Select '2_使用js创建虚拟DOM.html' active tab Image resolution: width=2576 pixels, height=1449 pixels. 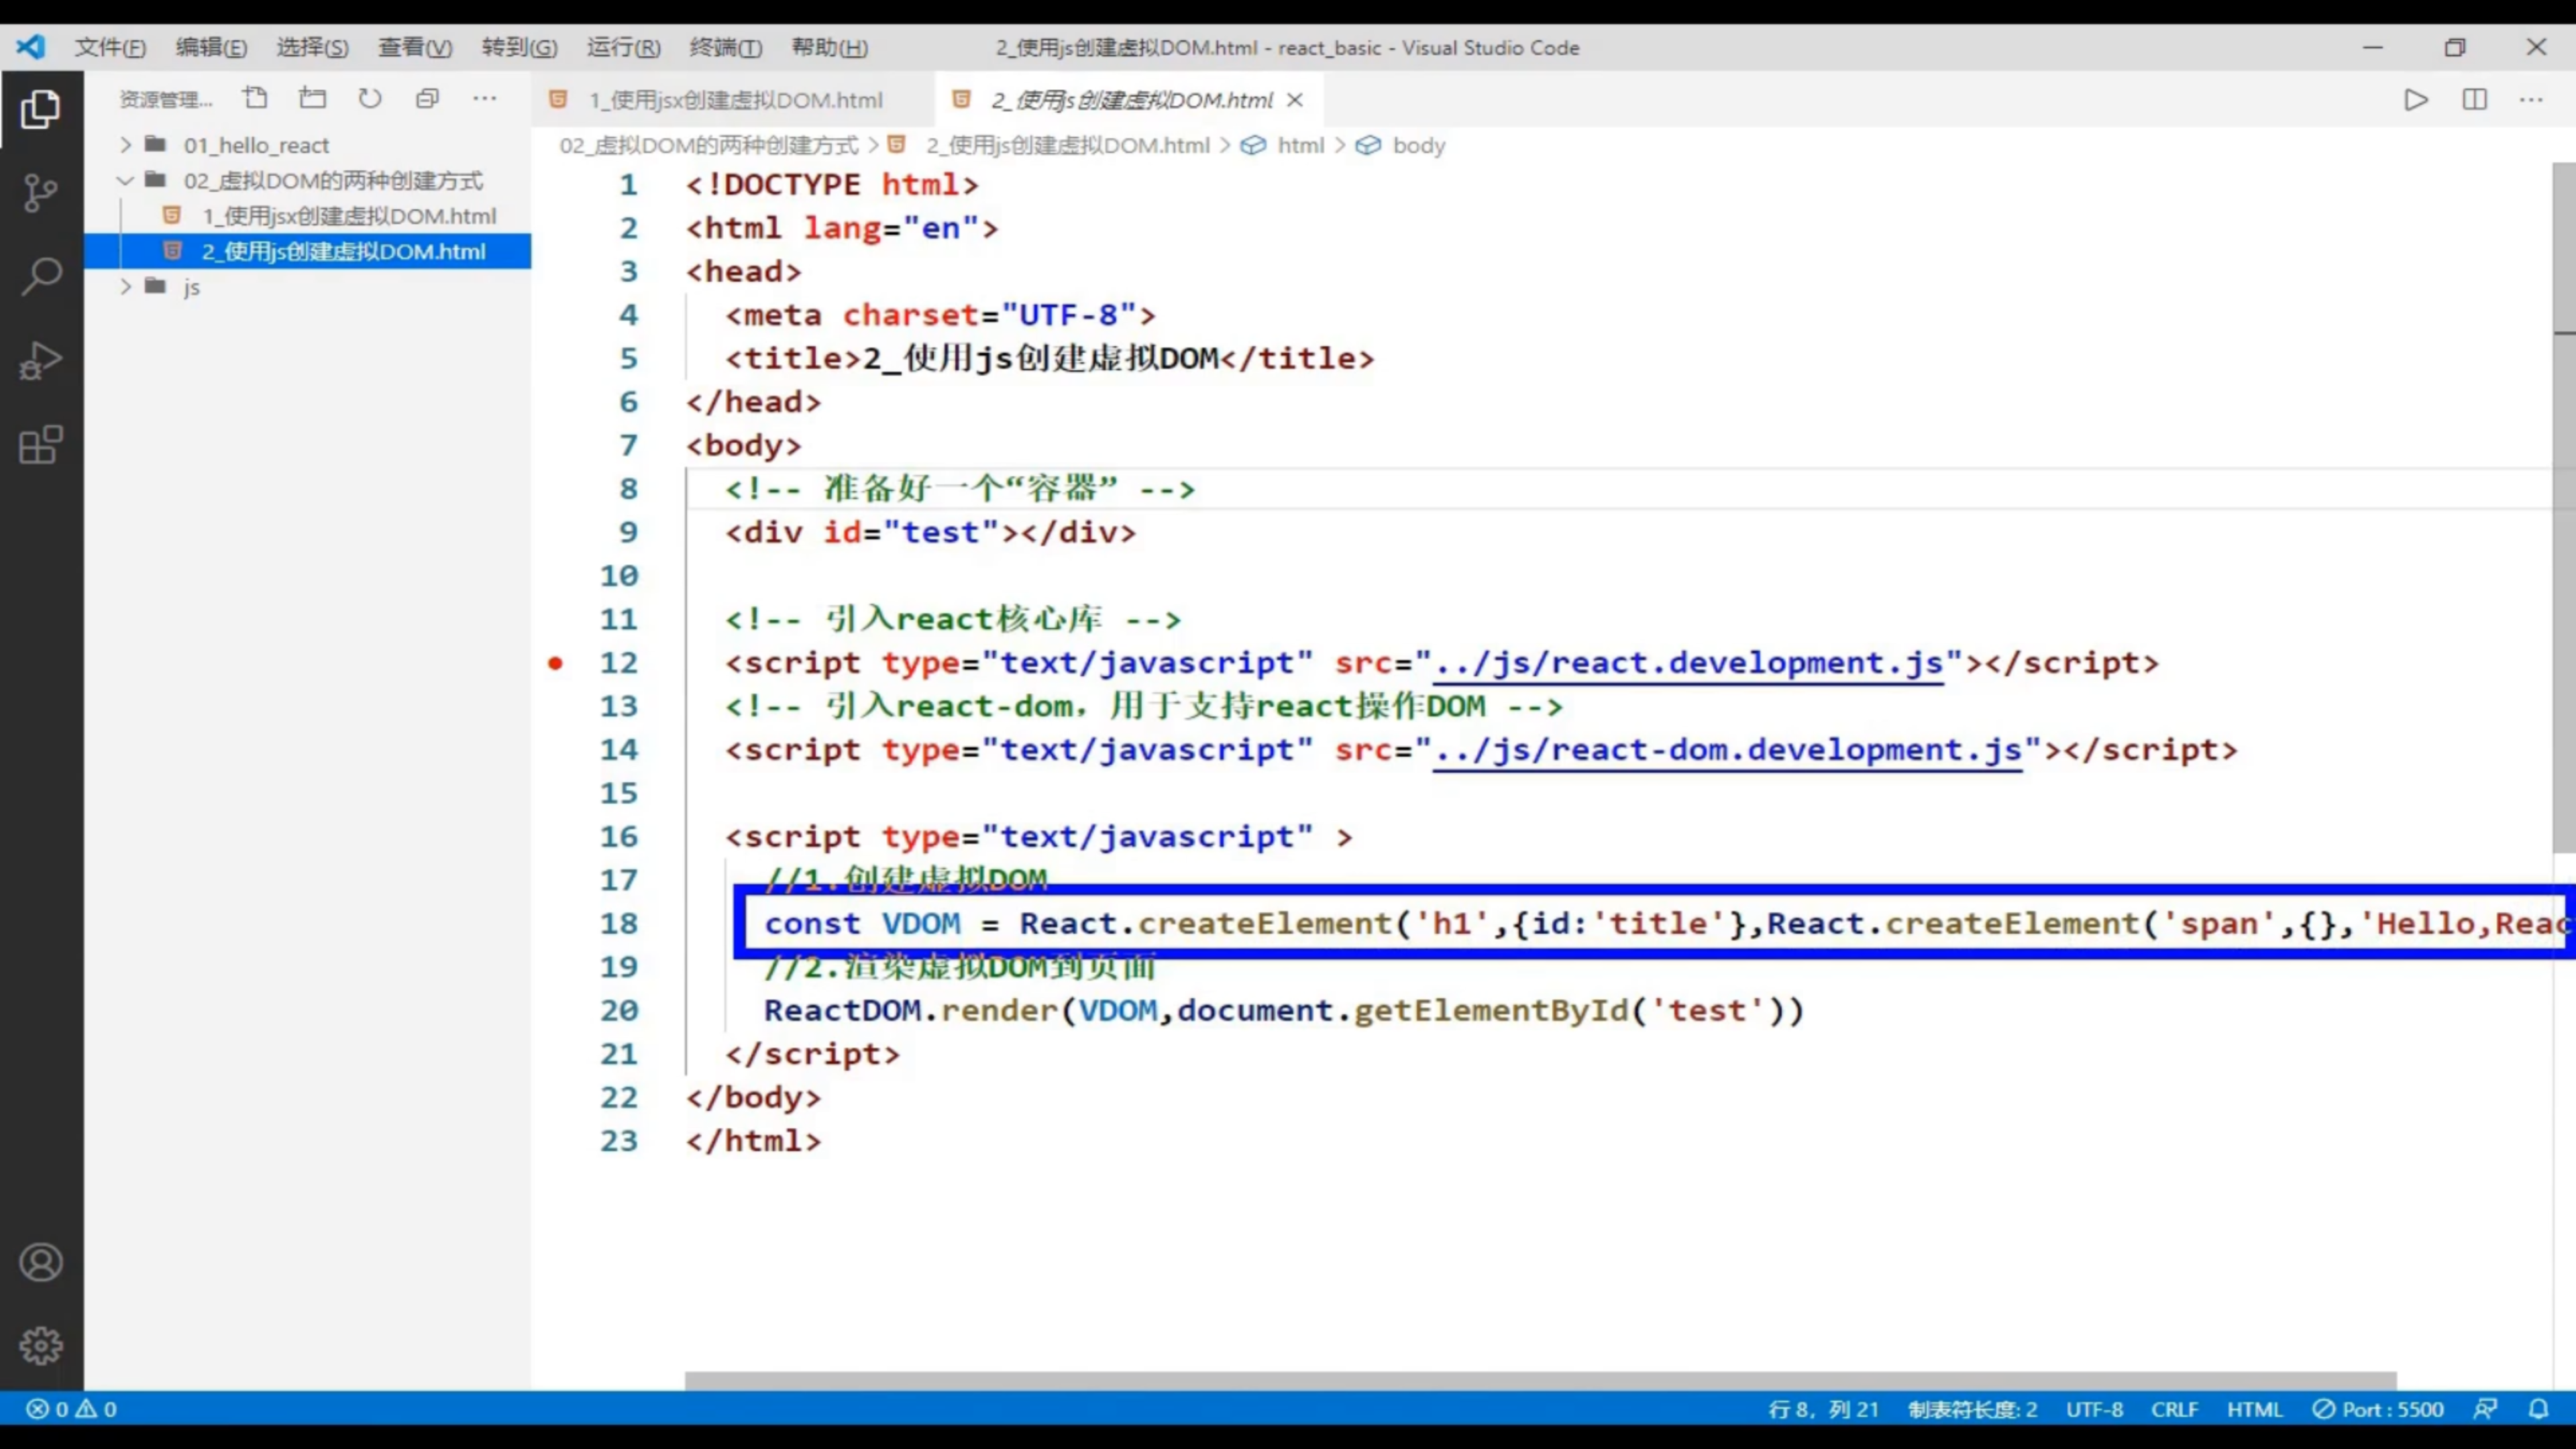tap(1116, 99)
